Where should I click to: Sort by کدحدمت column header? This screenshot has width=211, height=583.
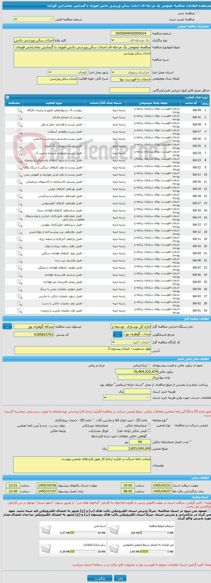pyautogui.click(x=191, y=103)
